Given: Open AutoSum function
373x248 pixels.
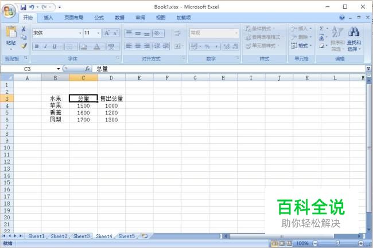Looking at the screenshot, I should tap(321, 29).
